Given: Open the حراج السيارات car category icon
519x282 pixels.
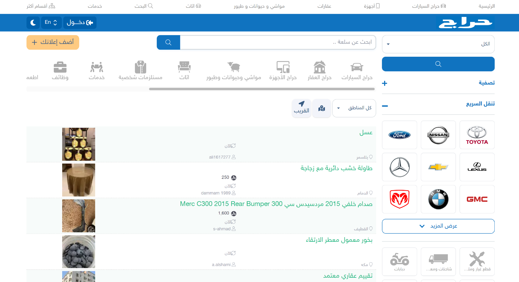Looking at the screenshot, I should [x=357, y=71].
